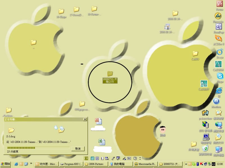Switch to the 2006-Pictures taskbar window

[96, 164]
